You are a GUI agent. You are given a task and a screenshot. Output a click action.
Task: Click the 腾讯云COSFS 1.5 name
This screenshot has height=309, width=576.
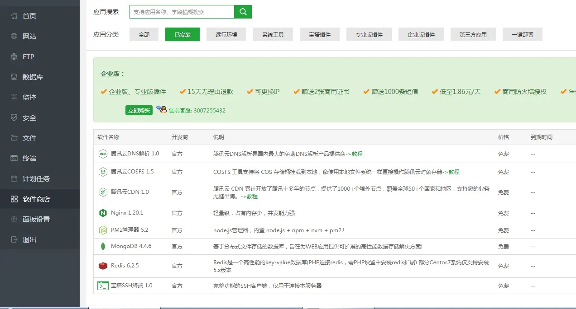pyautogui.click(x=132, y=172)
